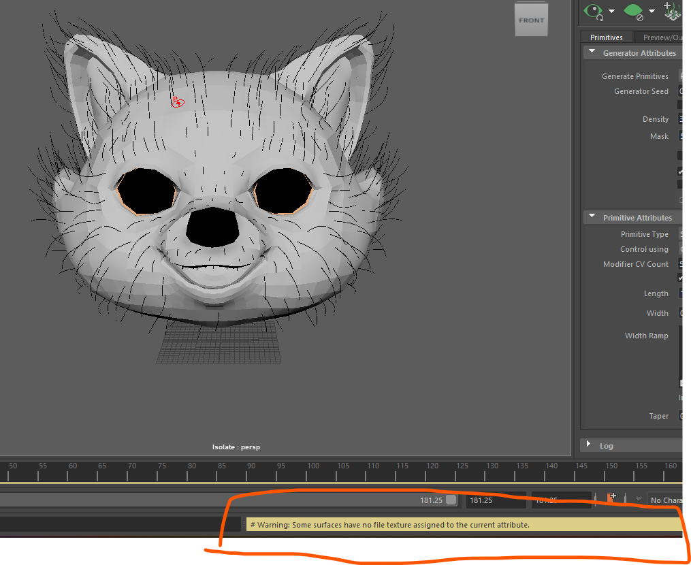Collapse the Primitive Attributes section
The height and width of the screenshot is (565, 691).
pyautogui.click(x=590, y=217)
